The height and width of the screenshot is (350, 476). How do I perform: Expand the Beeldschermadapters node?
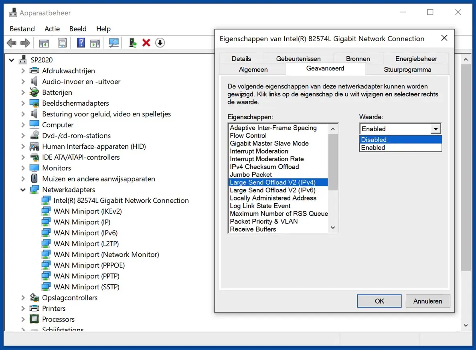click(x=23, y=103)
